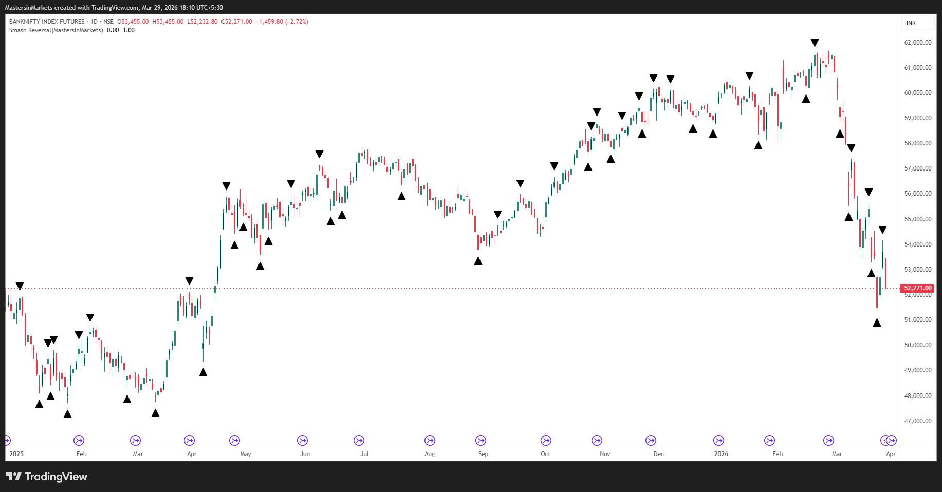Click the event icon above the 2026 label
The image size is (942, 492).
click(x=718, y=440)
